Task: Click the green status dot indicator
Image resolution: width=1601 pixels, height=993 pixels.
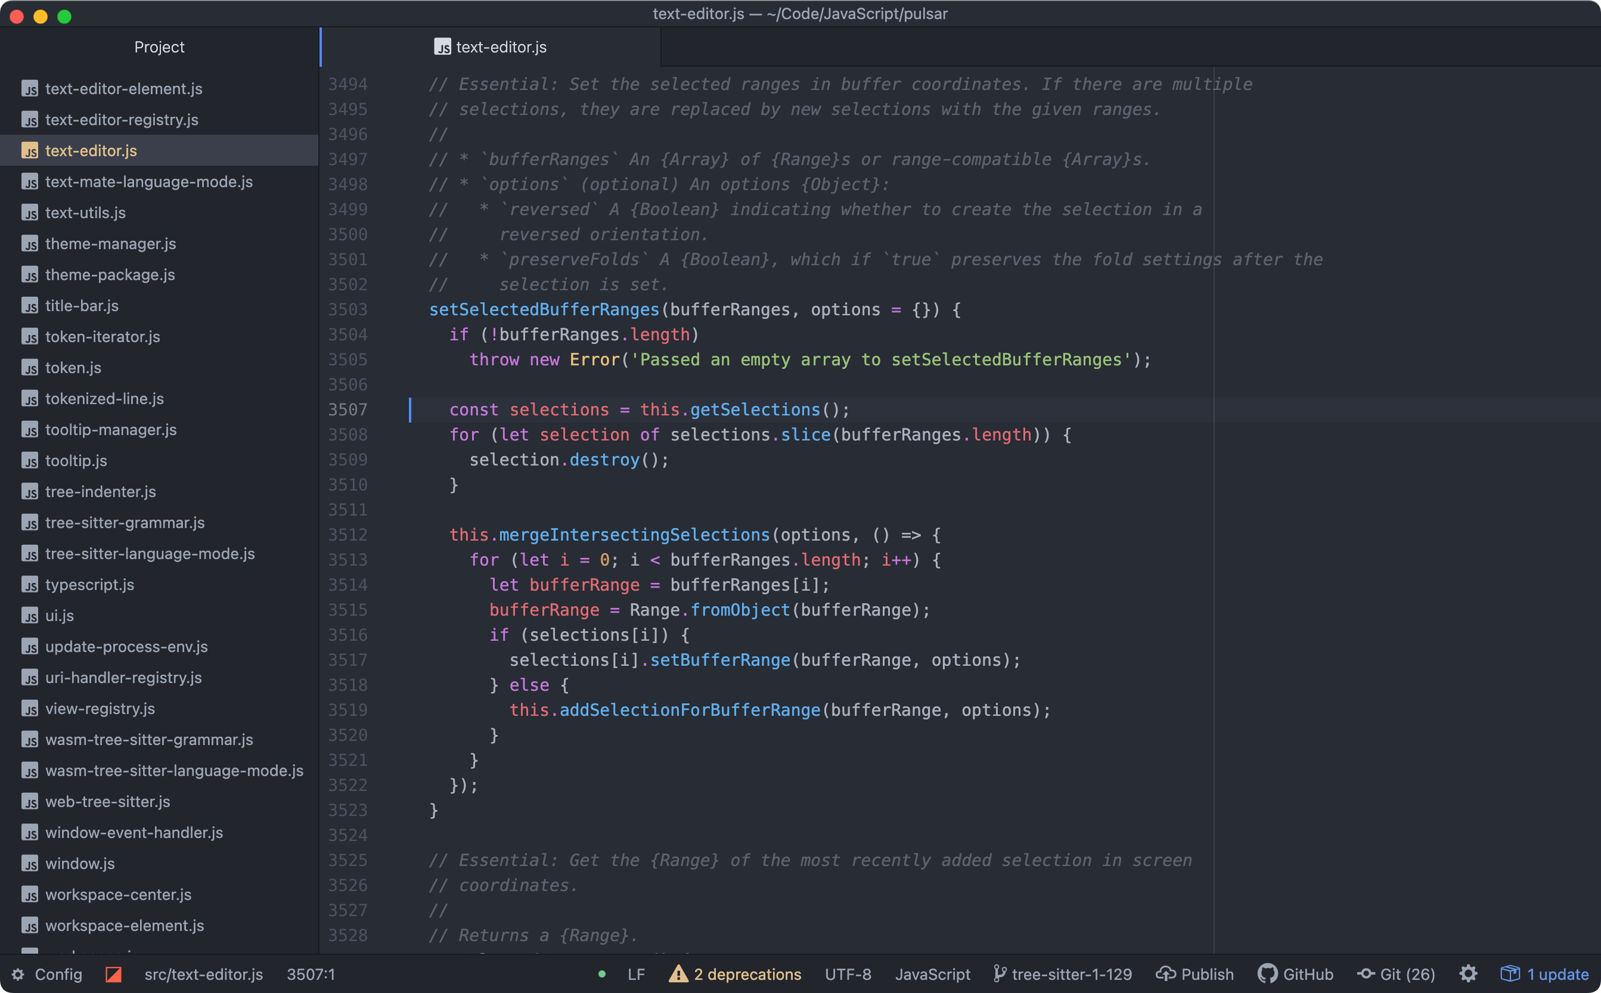Action: 601,974
